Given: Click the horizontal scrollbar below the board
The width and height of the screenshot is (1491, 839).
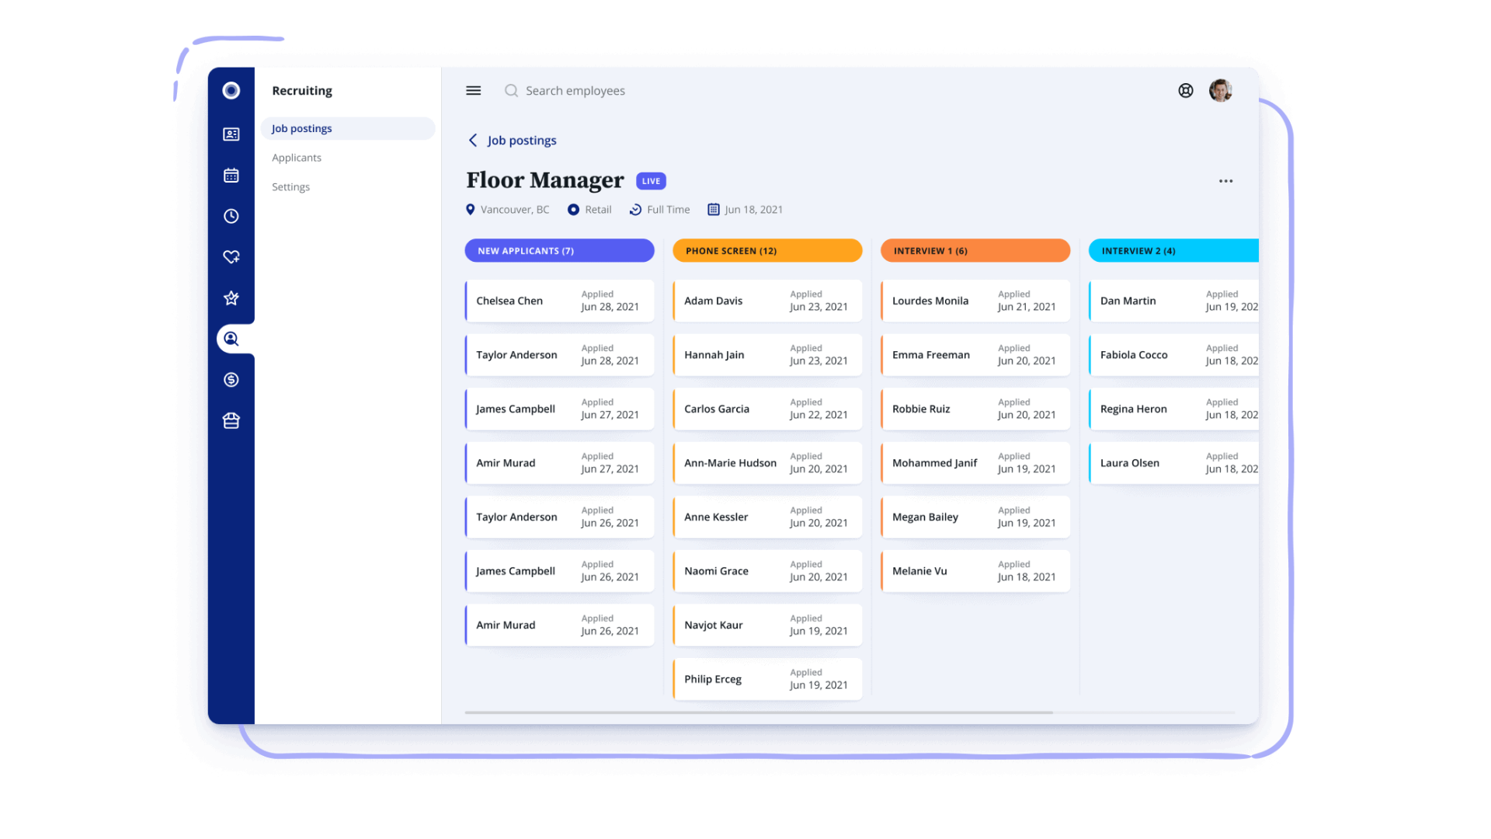Looking at the screenshot, I should tap(758, 712).
